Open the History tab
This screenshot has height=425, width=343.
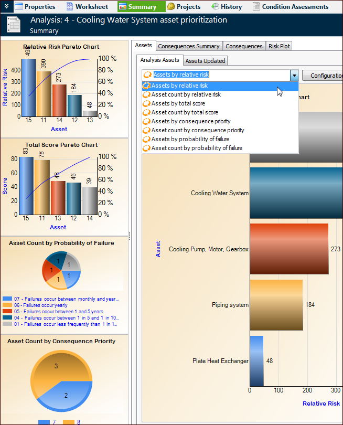coord(227,6)
